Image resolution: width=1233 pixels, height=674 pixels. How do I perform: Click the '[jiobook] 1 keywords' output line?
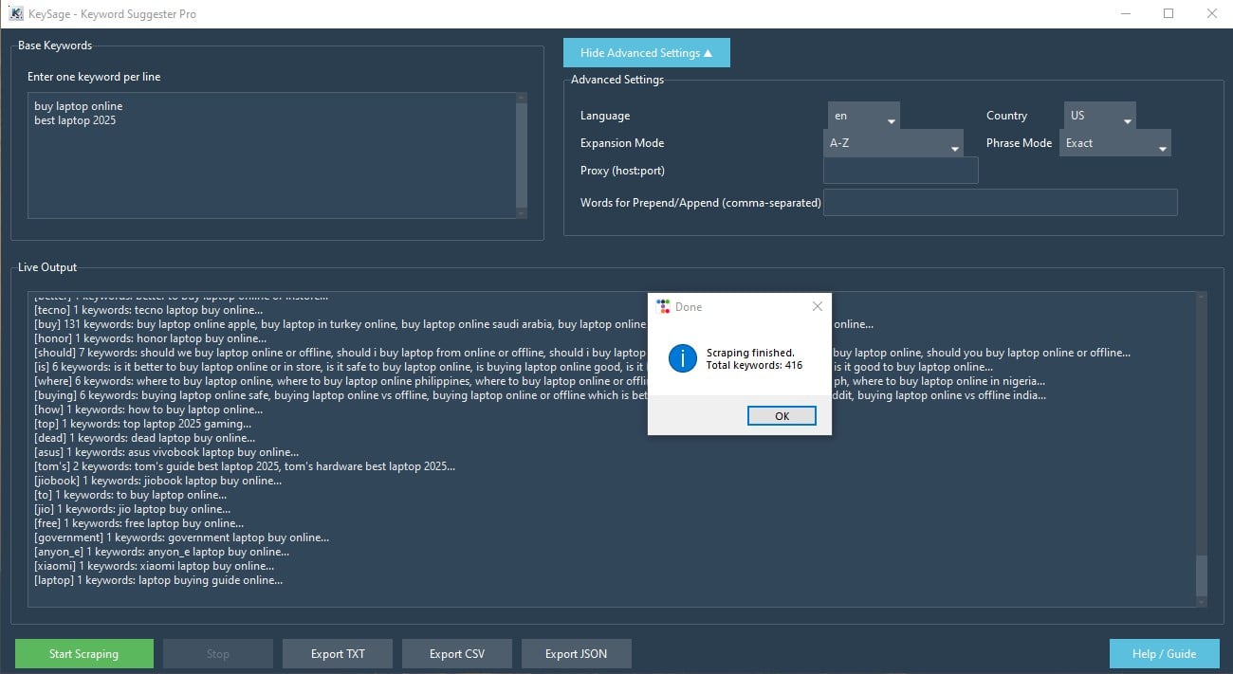[157, 481]
